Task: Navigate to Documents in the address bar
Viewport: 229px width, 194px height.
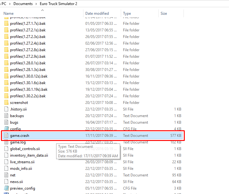Action: point(23,4)
